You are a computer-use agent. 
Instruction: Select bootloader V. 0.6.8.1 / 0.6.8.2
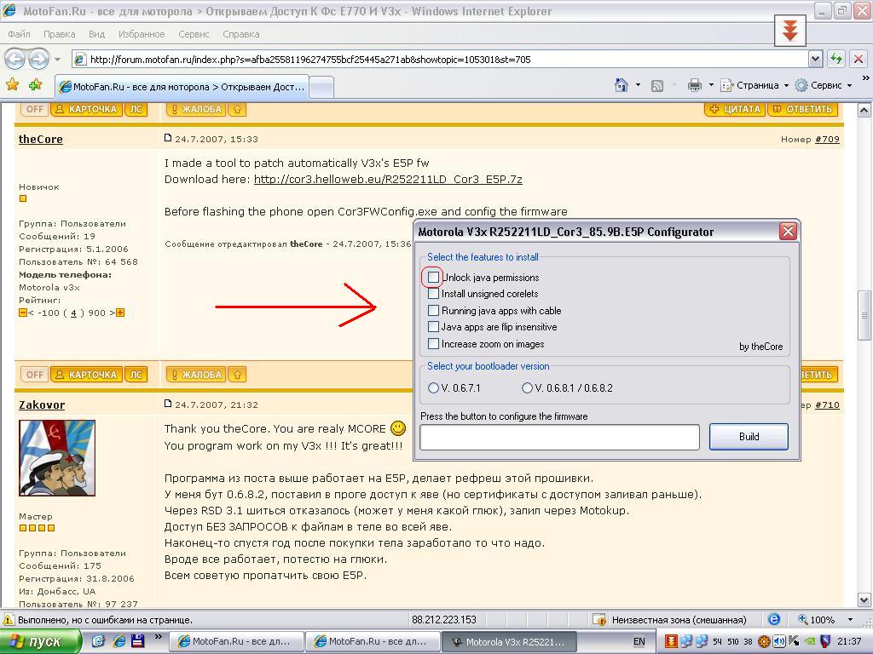click(527, 388)
